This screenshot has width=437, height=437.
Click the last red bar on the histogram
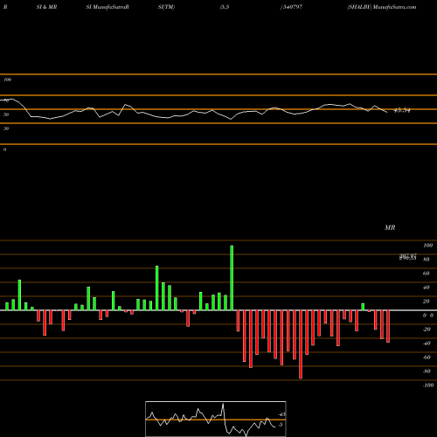click(x=388, y=326)
